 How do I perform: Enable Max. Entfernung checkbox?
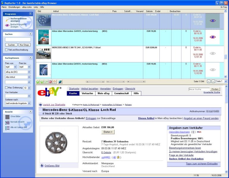point(6,88)
